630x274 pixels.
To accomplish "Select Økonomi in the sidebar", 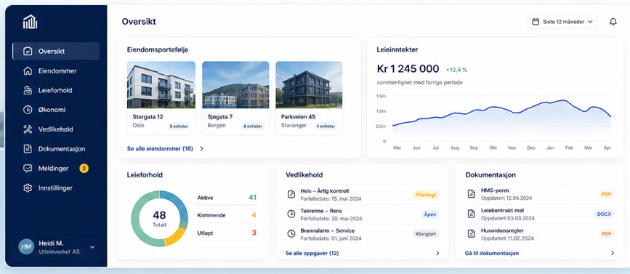I will (x=56, y=110).
